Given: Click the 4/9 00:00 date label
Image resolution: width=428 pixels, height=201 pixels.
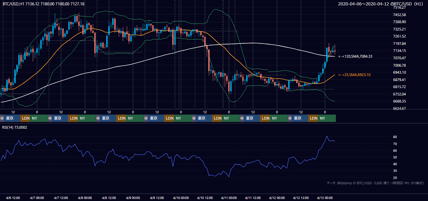Looking at the screenshot, I should pyautogui.click(x=133, y=198).
